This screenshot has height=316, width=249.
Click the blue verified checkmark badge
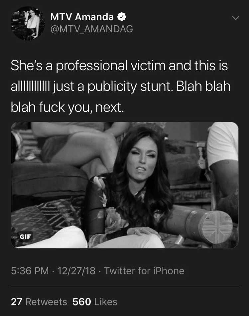[x=121, y=17]
